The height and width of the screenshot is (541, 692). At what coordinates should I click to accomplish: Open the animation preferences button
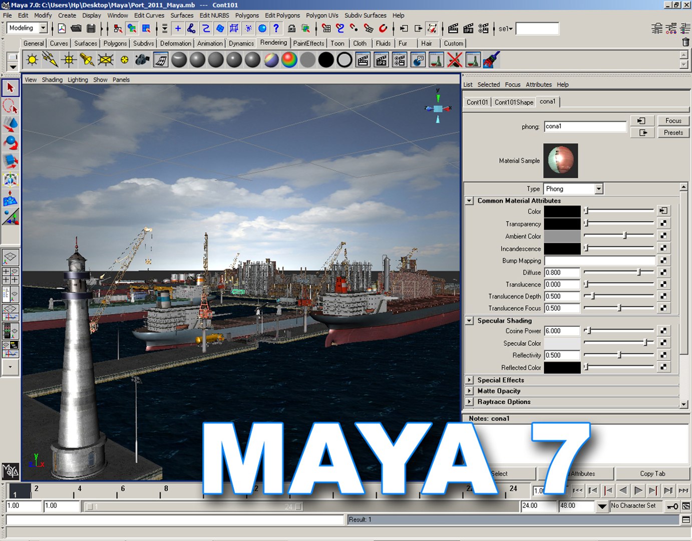685,506
